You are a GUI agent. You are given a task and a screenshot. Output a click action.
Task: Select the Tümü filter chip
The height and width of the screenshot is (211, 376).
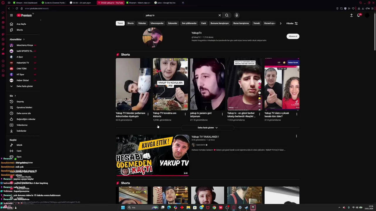tap(120, 23)
